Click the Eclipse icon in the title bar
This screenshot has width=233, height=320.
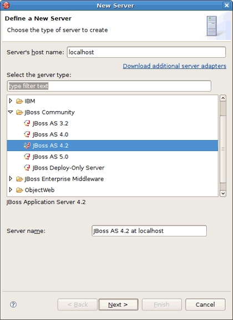6,5
